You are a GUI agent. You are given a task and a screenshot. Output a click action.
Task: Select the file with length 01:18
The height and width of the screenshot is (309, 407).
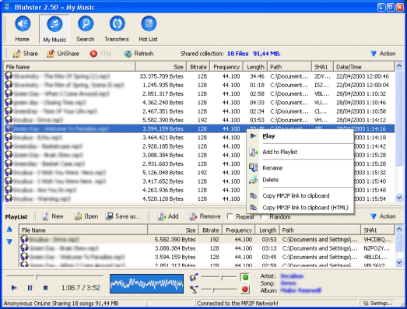[199, 85]
